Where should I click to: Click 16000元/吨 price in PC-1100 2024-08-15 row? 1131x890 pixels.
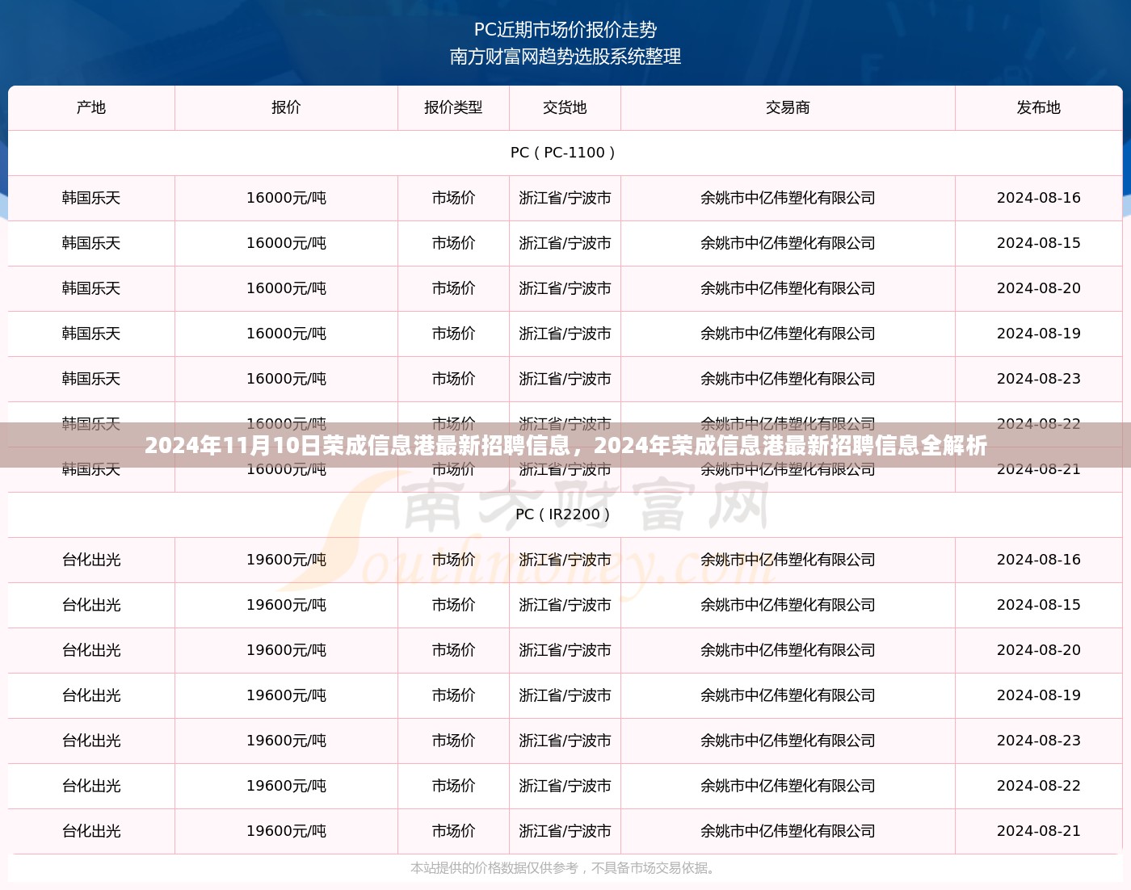(286, 243)
